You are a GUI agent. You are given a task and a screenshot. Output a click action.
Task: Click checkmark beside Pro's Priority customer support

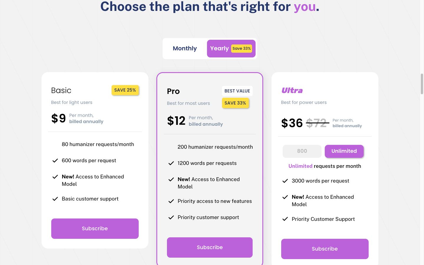[x=171, y=217]
